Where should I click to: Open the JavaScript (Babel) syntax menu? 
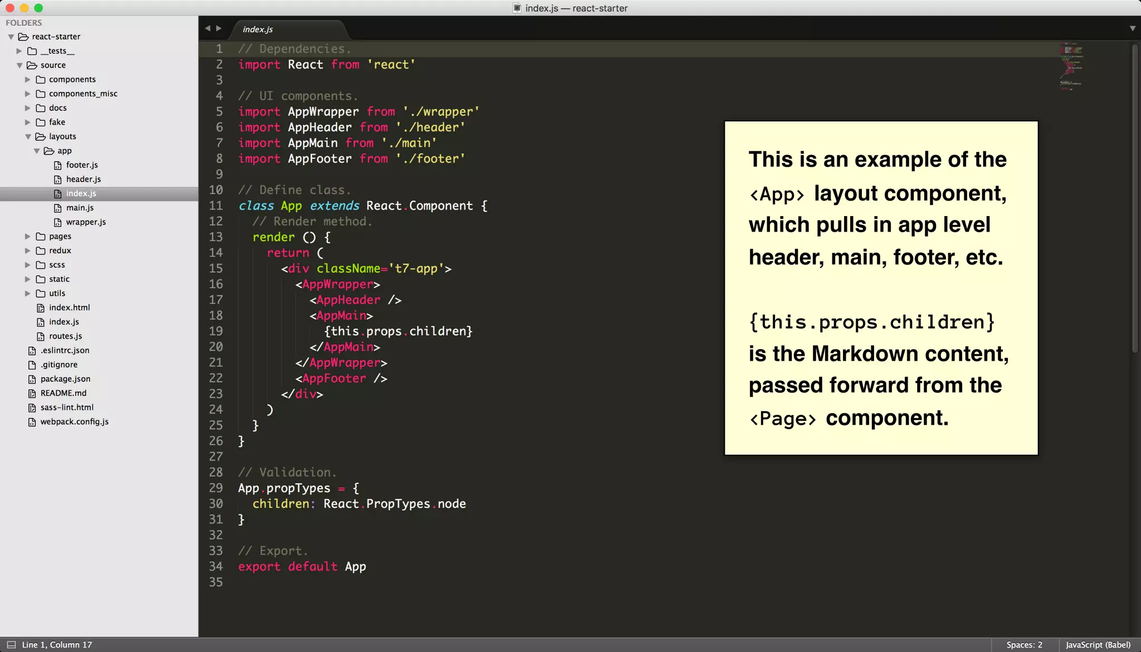[1098, 645]
